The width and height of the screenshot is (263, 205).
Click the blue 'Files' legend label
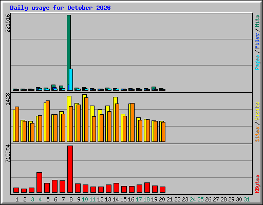(257, 40)
